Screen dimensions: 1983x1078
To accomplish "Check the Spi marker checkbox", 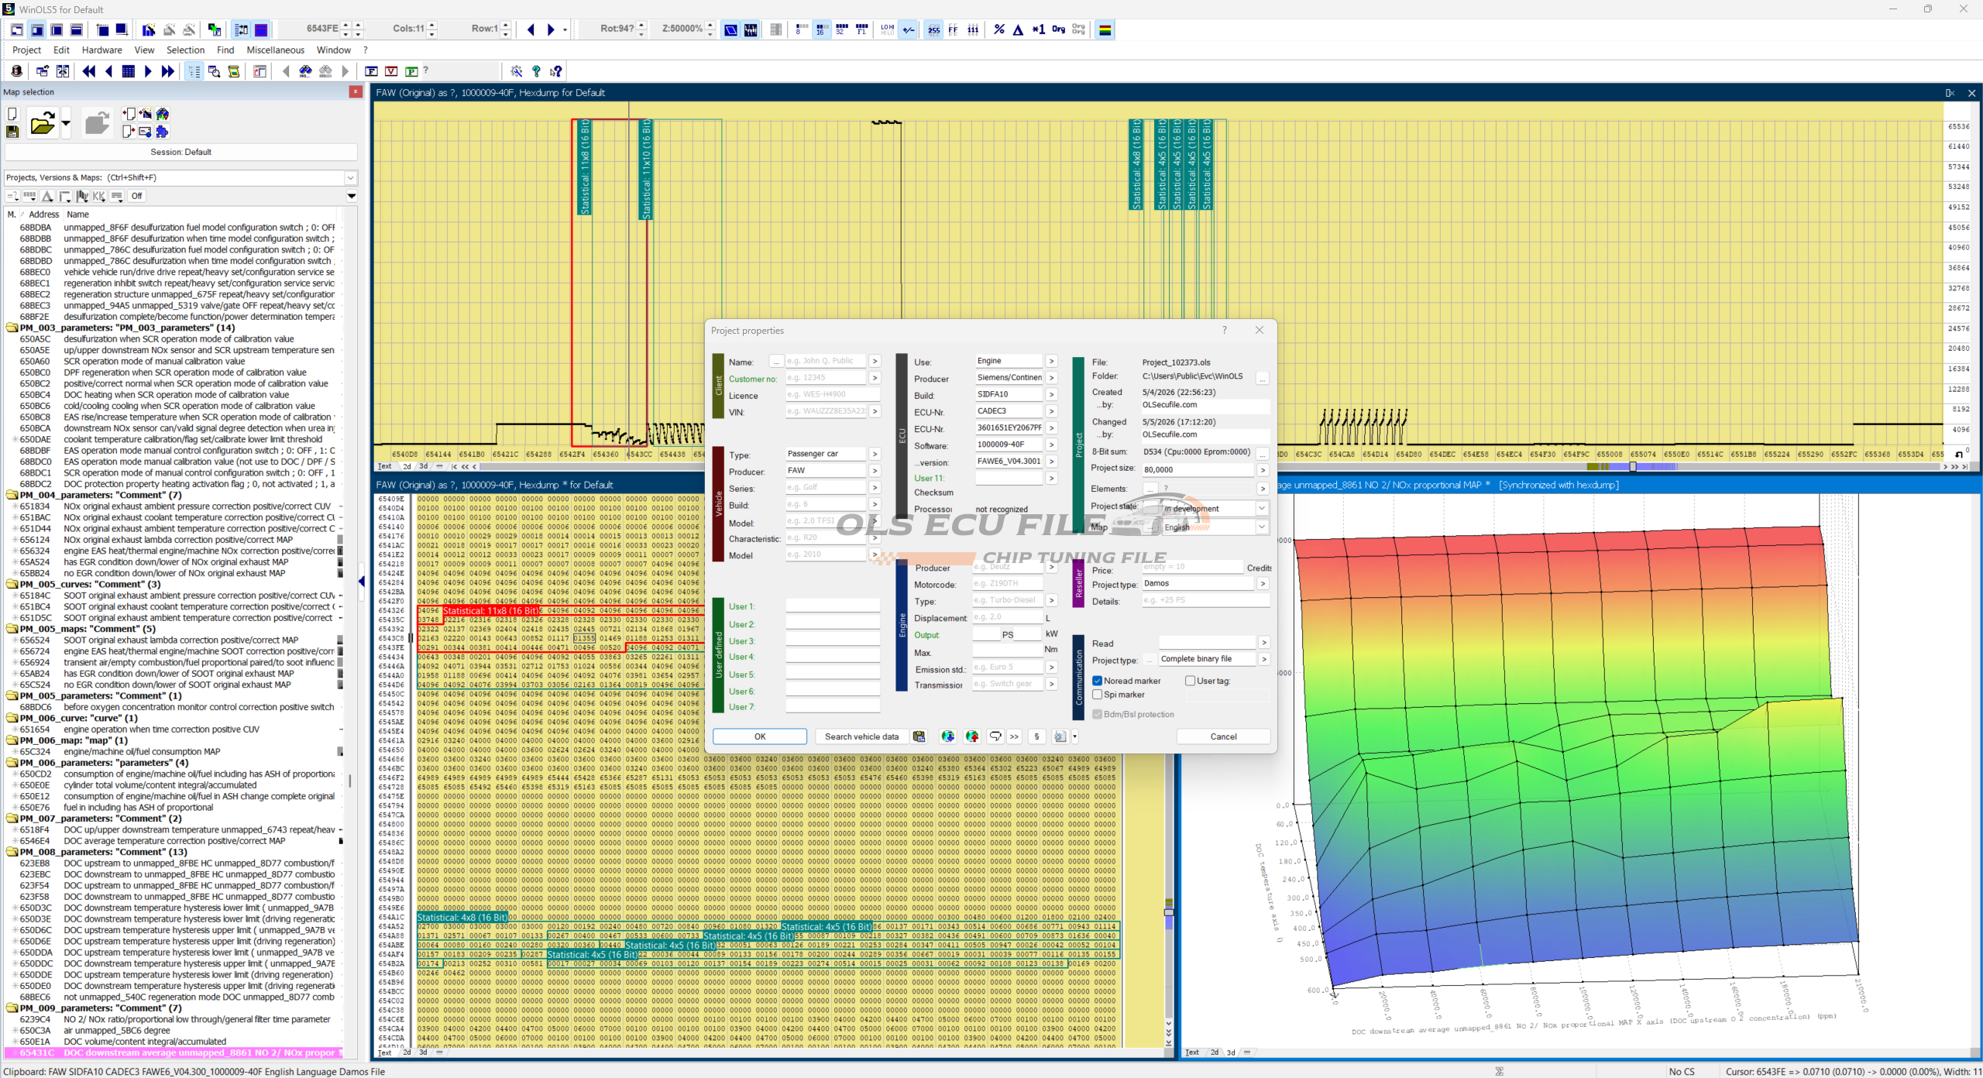I will pyautogui.click(x=1097, y=695).
